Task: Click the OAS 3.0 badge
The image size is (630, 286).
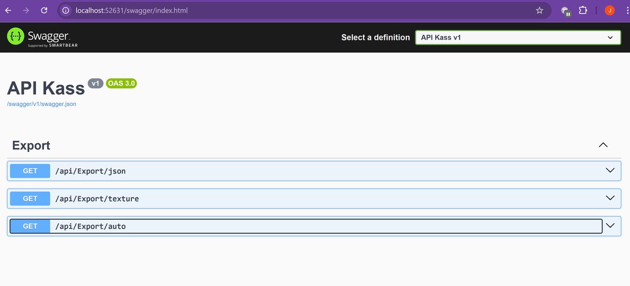Action: 121,84
